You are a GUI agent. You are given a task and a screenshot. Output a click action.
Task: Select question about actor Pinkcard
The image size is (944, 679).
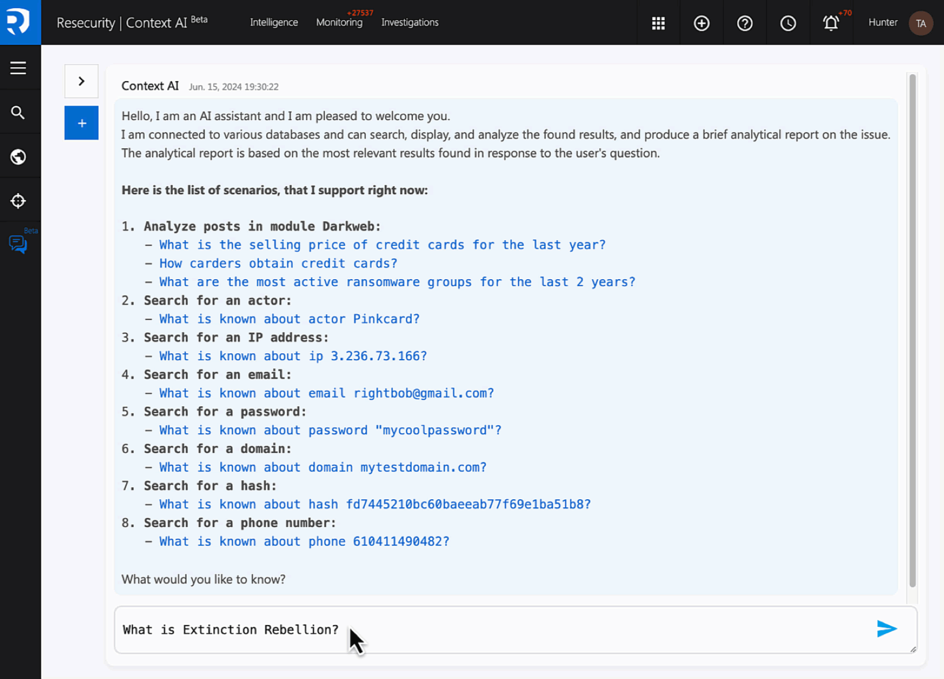[289, 319]
